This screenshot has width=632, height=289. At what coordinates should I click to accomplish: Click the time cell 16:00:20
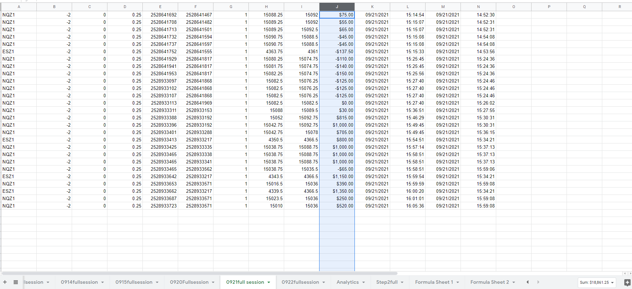pyautogui.click(x=408, y=191)
